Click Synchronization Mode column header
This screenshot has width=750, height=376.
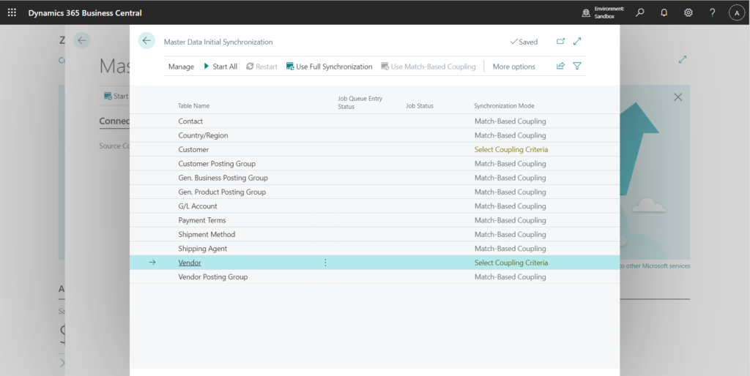tap(504, 105)
